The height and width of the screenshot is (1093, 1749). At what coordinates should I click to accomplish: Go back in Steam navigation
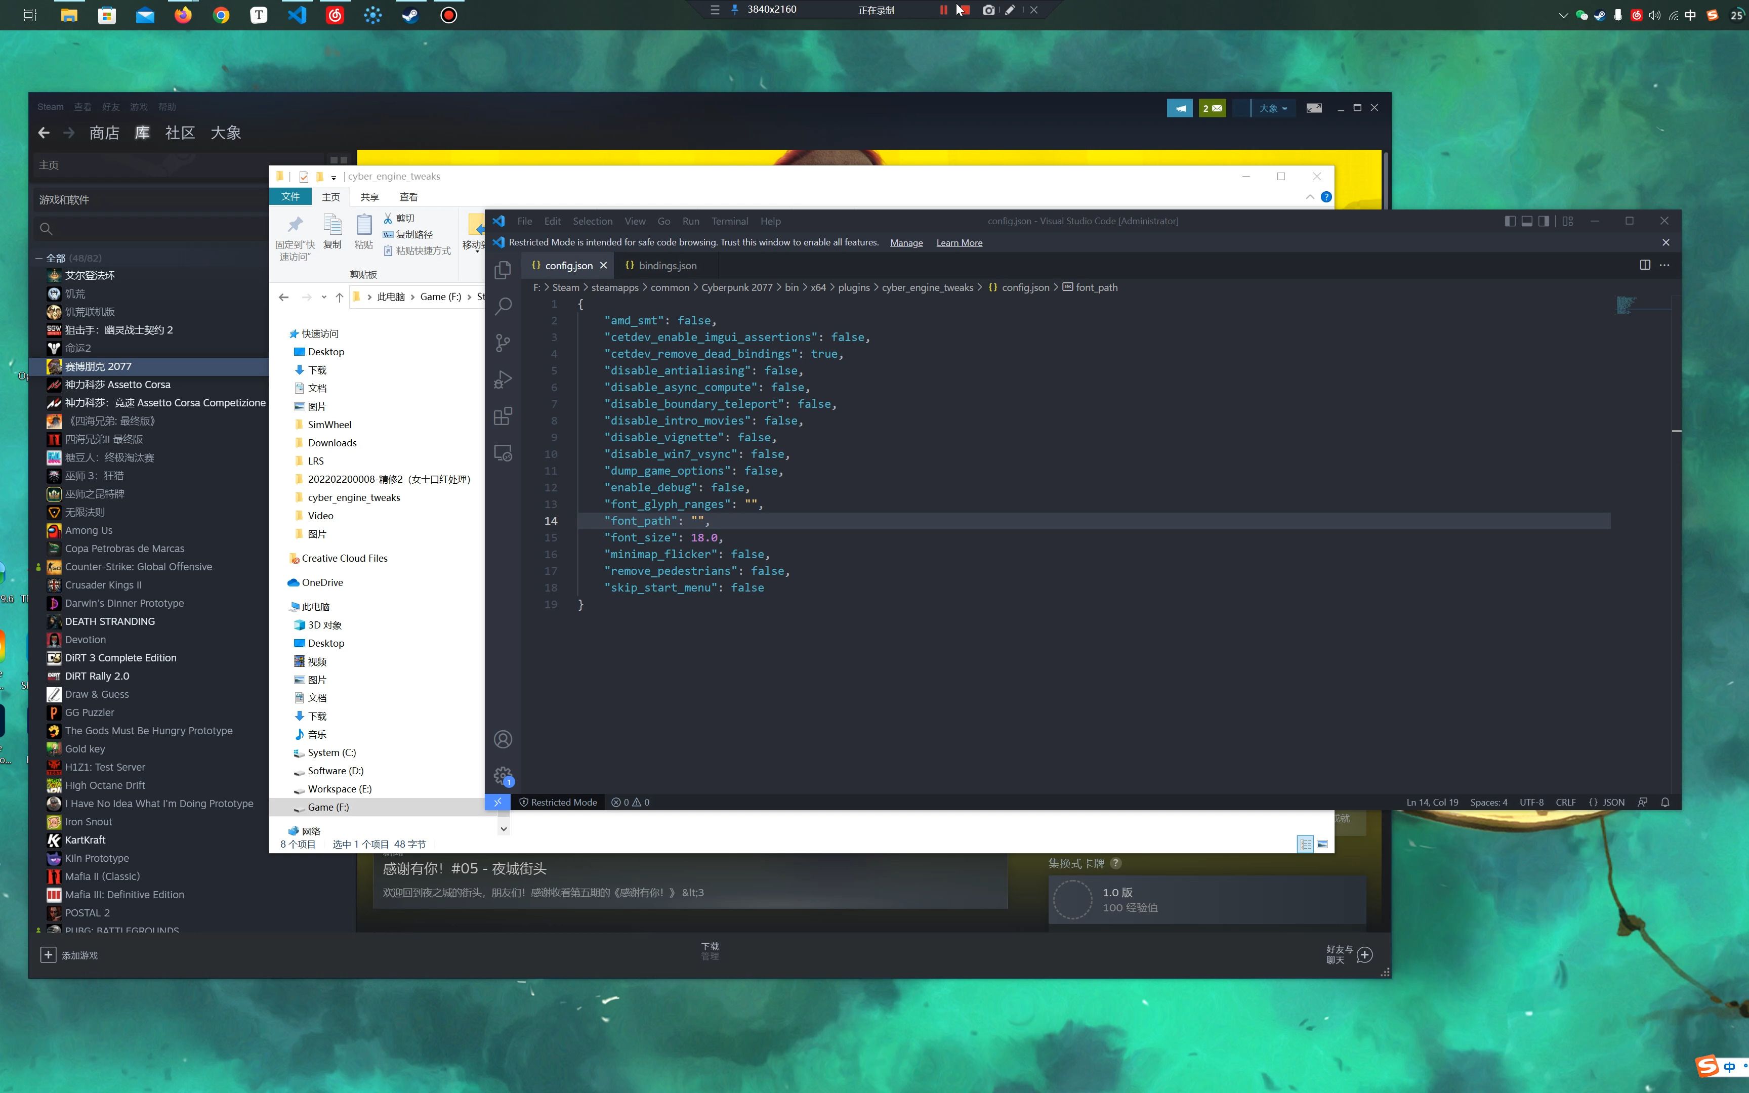44,133
